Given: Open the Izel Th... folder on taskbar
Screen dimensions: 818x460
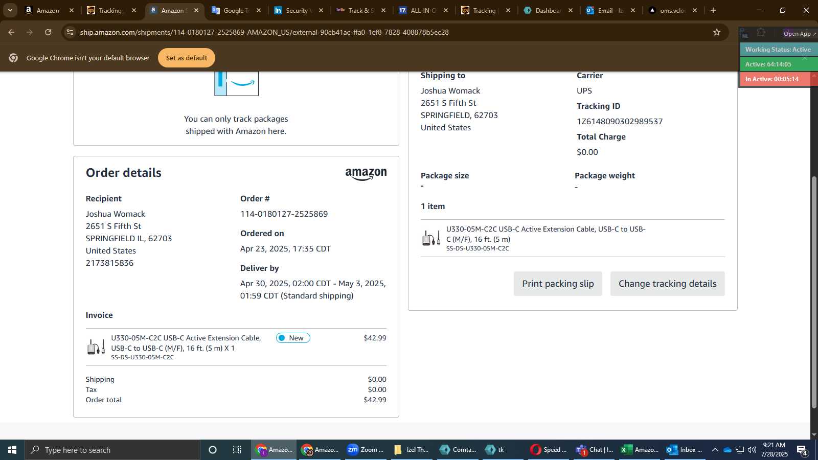Looking at the screenshot, I should click(412, 450).
